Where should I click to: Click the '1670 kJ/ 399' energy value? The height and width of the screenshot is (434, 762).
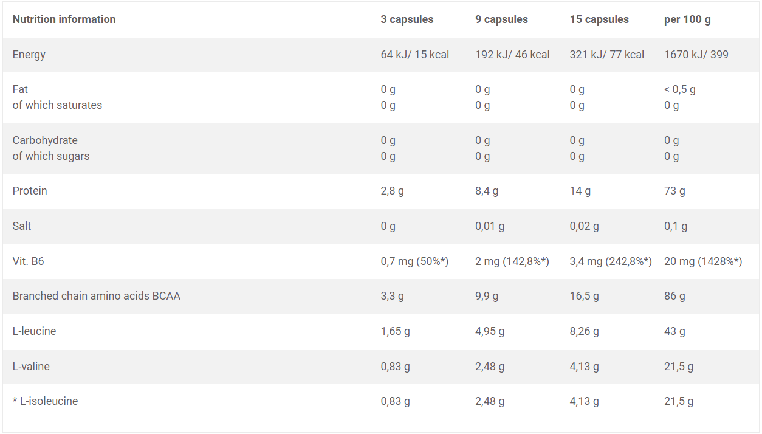[x=696, y=55]
